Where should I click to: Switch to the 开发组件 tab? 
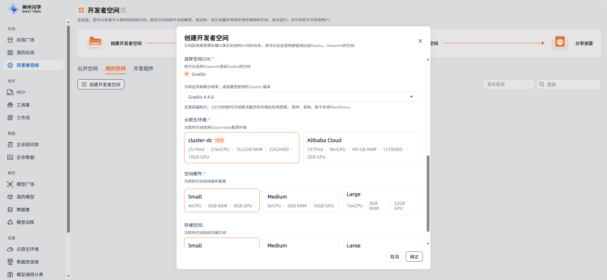tap(143, 68)
